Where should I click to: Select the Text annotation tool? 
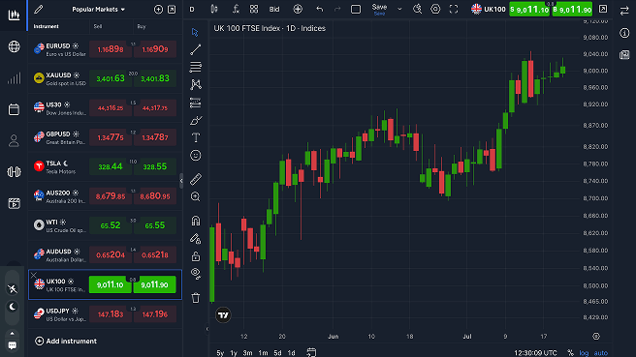196,137
